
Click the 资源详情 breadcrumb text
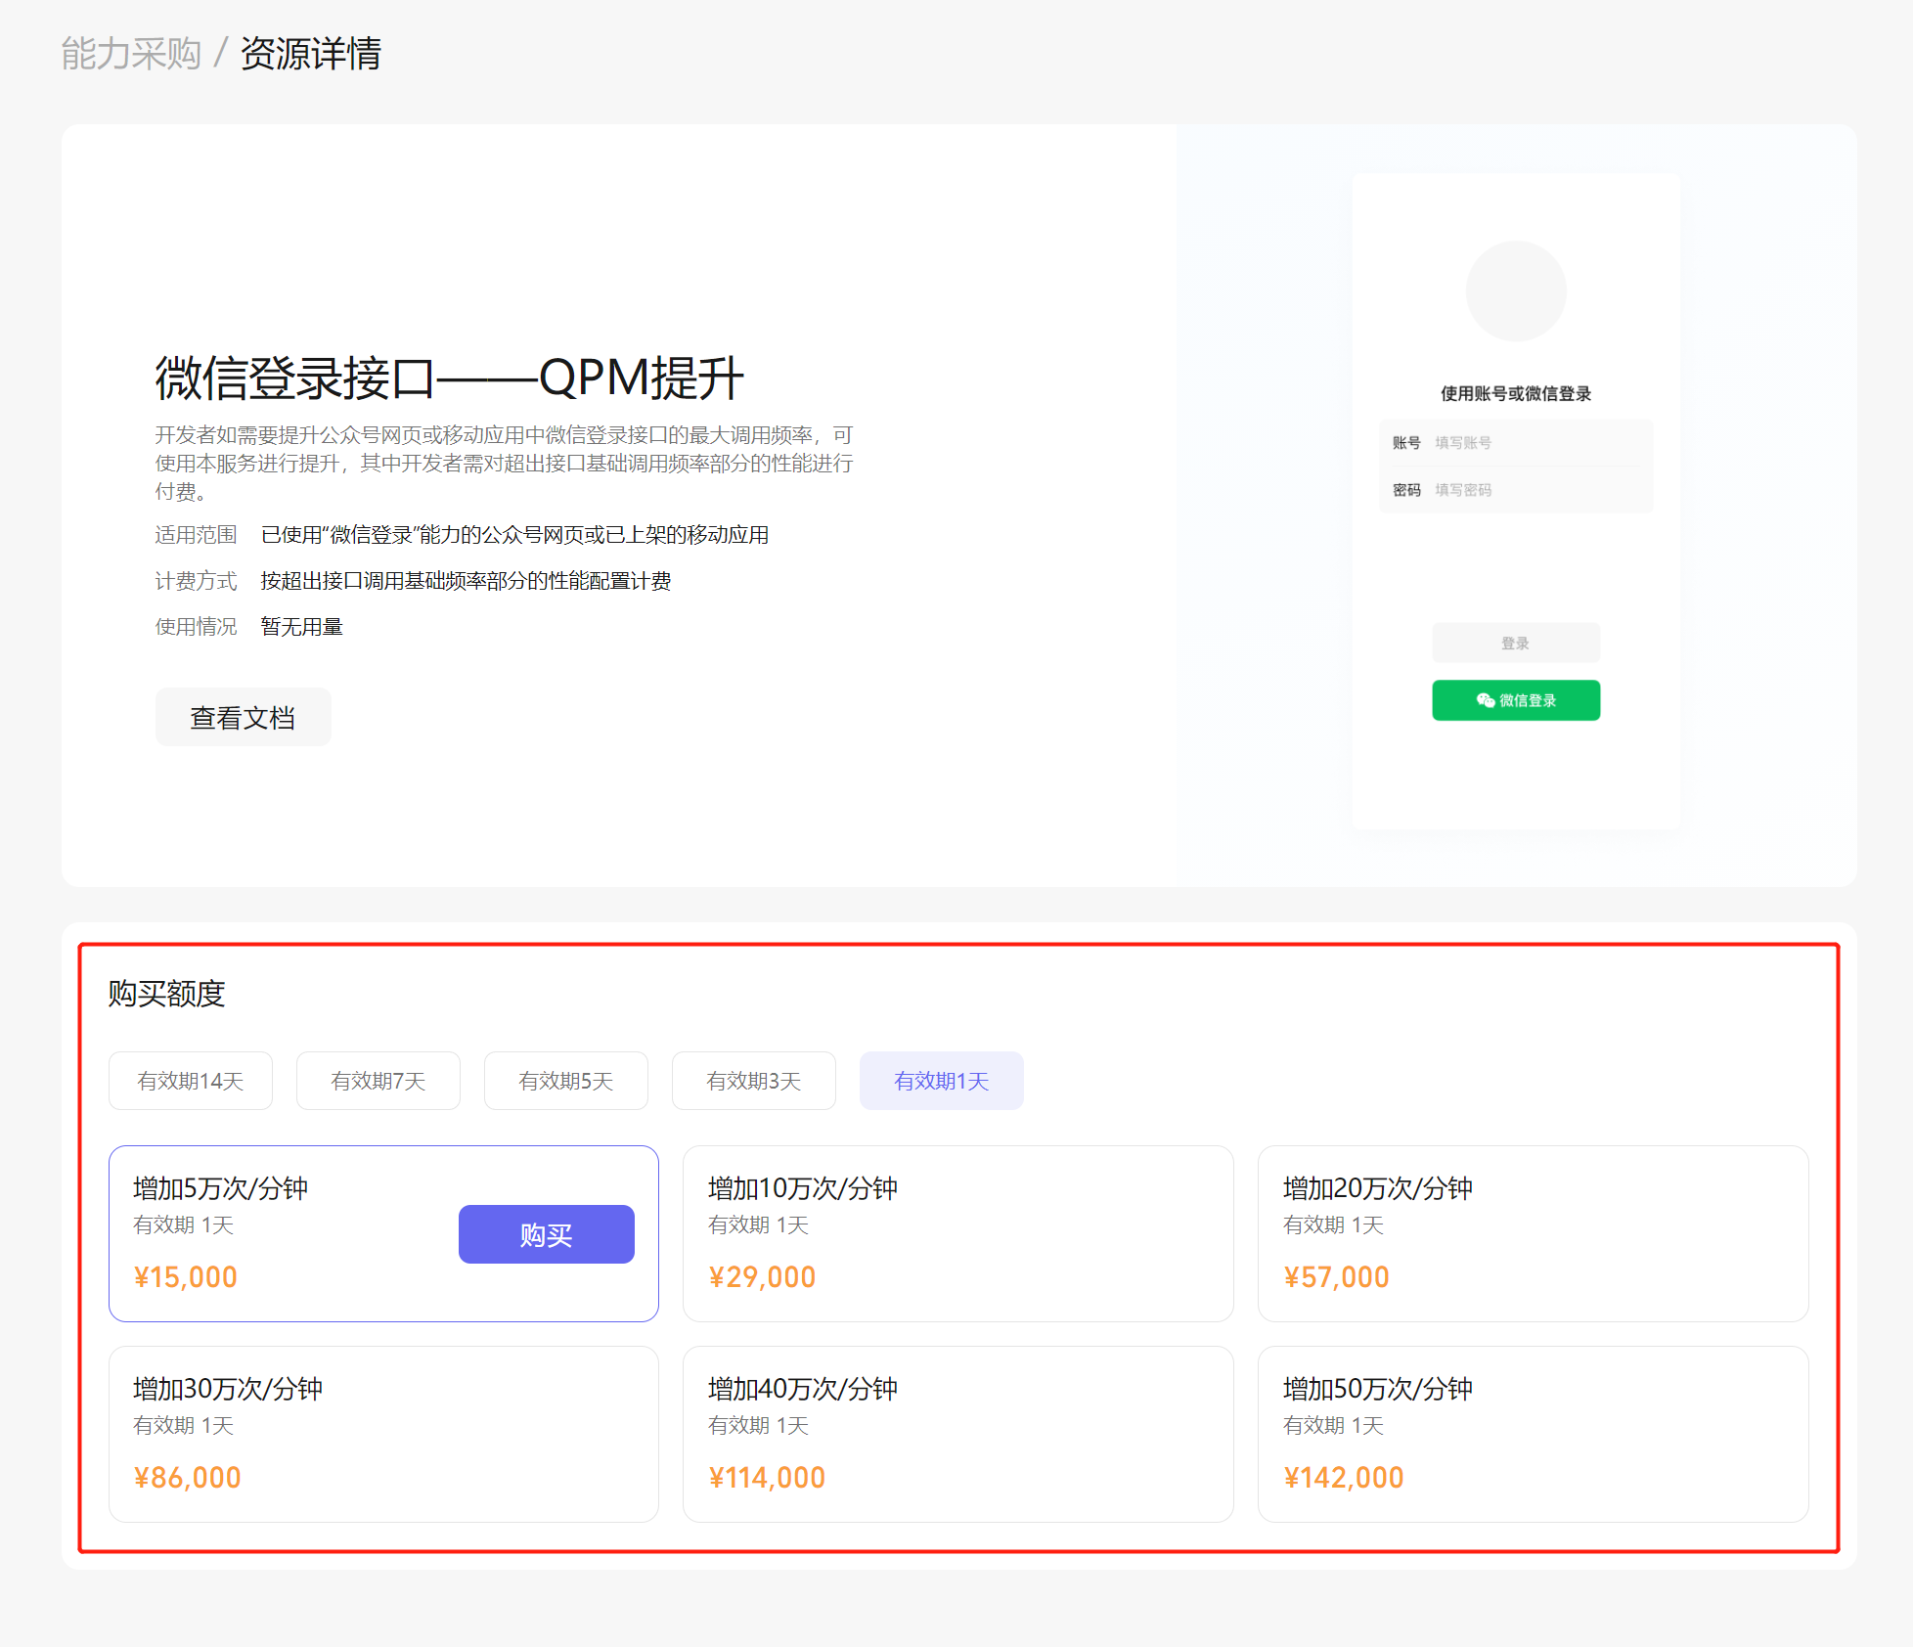click(311, 53)
